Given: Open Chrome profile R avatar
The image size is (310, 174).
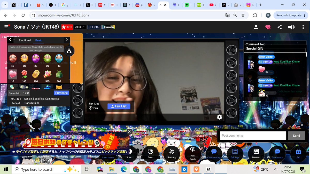Looking at the screenshot, I should coord(268,15).
